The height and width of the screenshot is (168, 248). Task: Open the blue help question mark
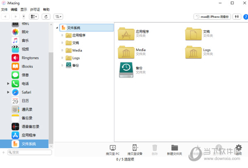(x=246, y=17)
